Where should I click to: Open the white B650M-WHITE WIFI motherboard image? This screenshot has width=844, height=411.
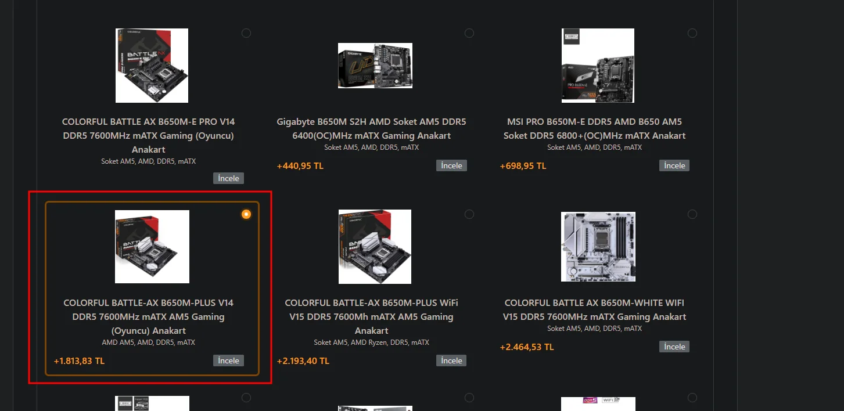click(x=598, y=247)
